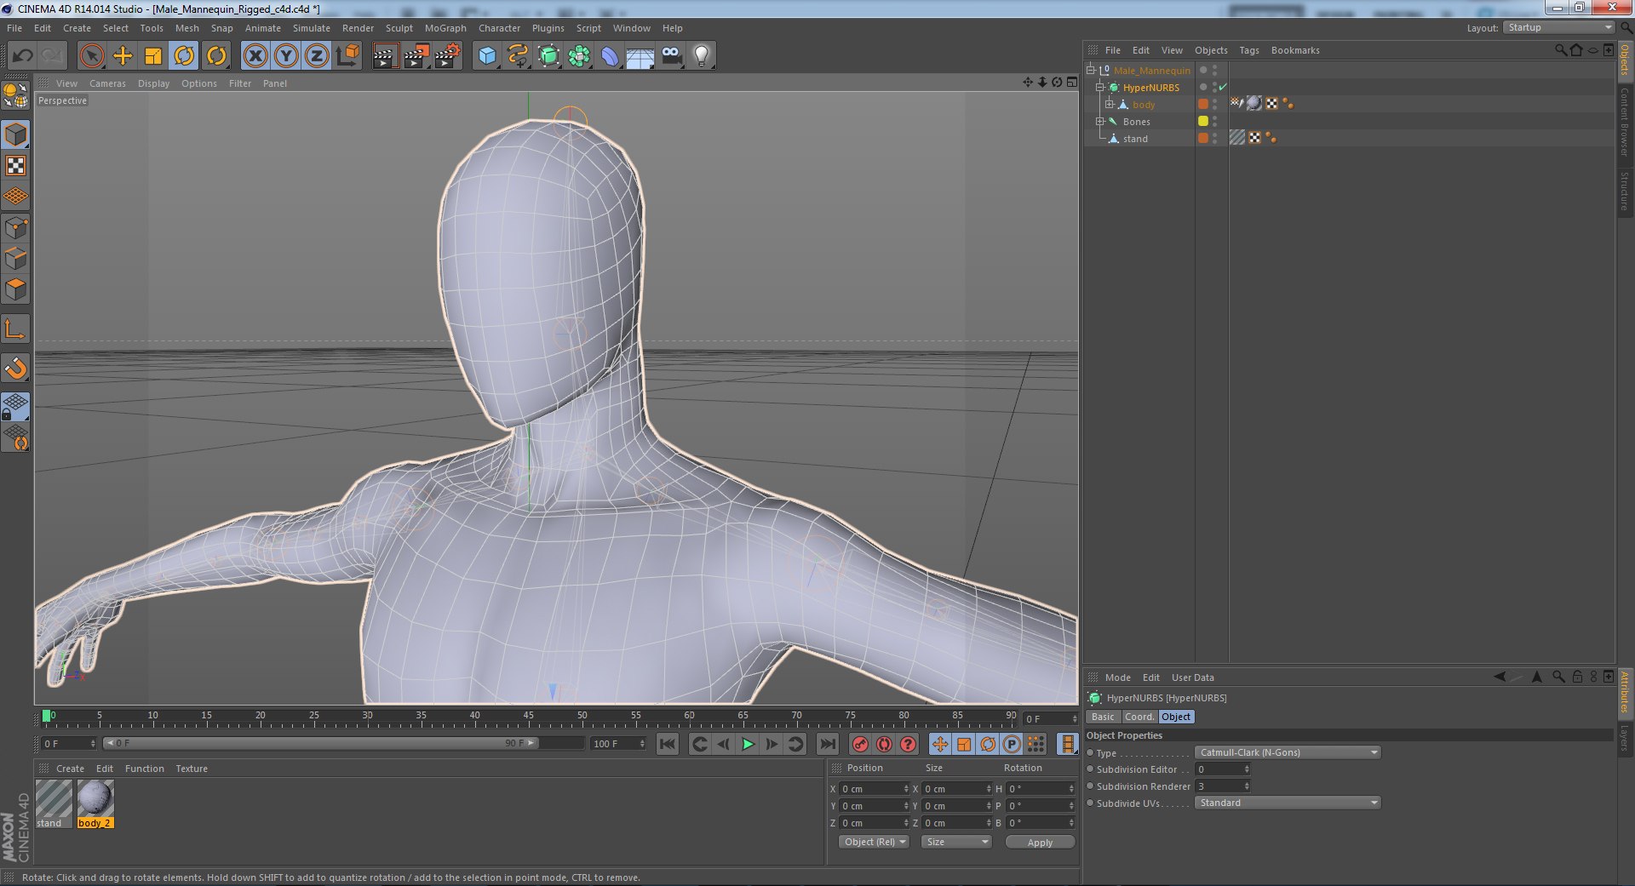Click Apply in coordinates panel
Viewport: 1635px width, 886px height.
(1040, 842)
